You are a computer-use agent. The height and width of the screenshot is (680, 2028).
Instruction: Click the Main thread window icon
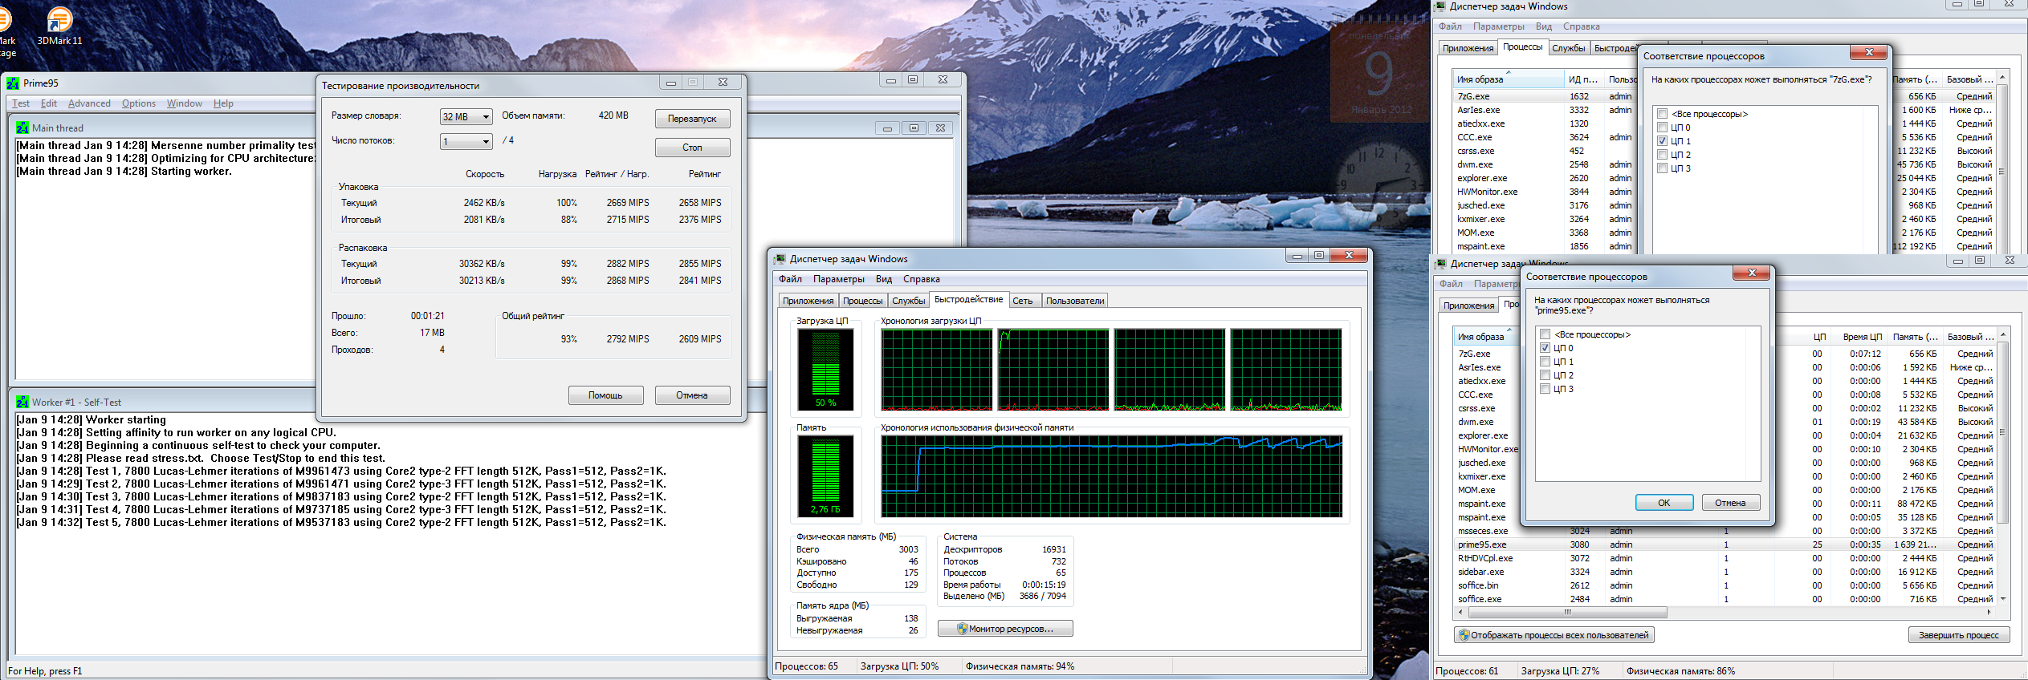(x=22, y=128)
